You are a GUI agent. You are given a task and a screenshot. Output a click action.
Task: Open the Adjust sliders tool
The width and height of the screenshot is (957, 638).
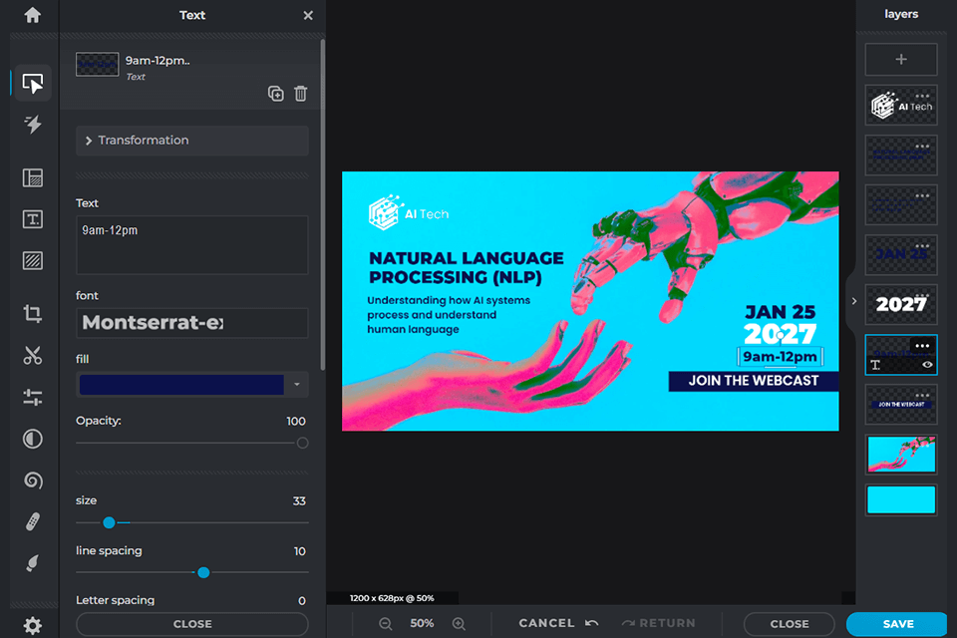pos(32,397)
